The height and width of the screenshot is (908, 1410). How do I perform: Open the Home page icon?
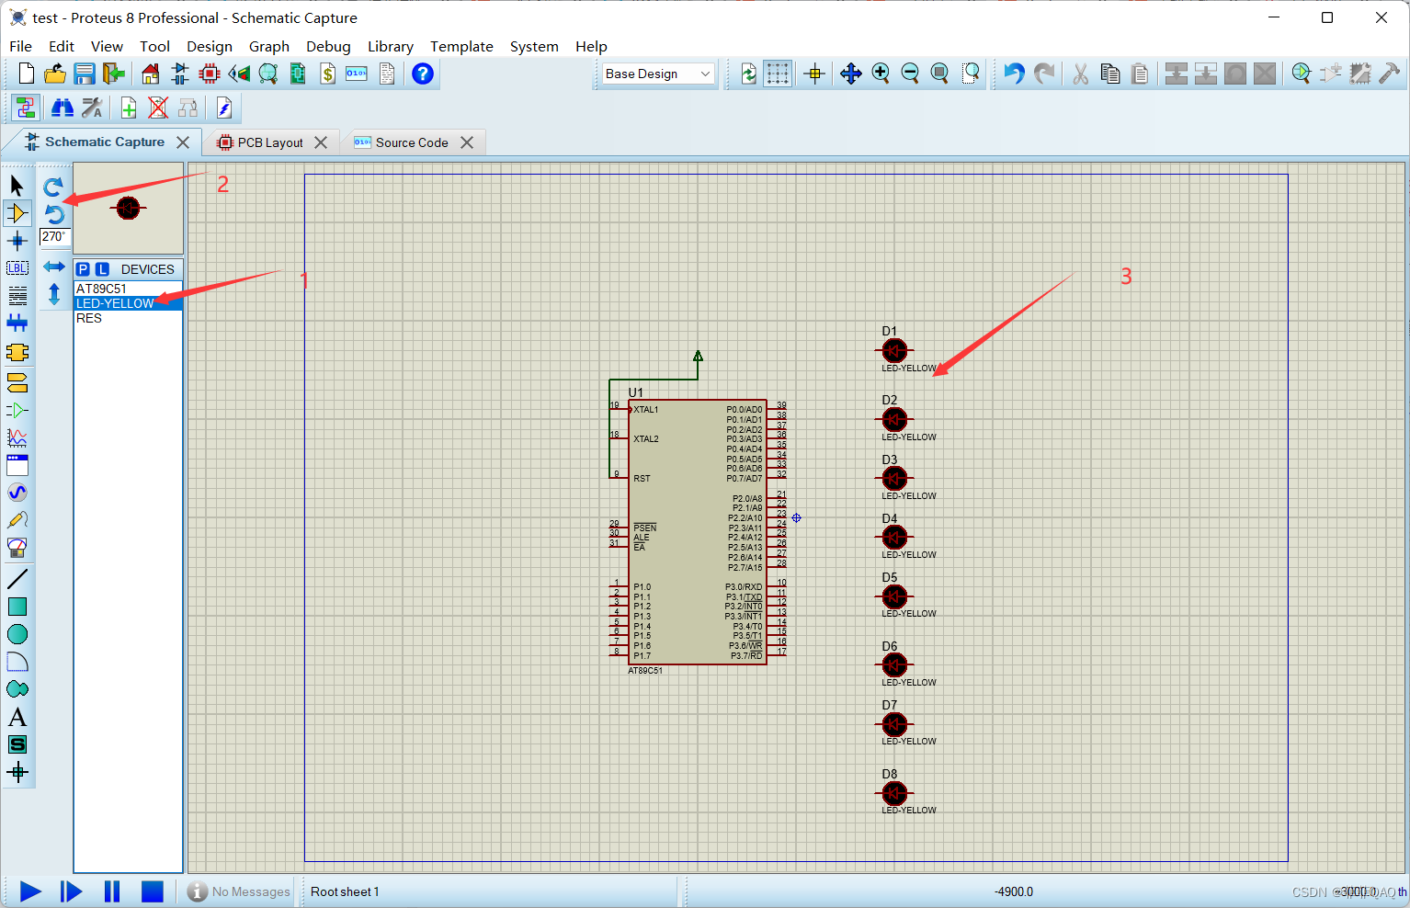tap(151, 74)
